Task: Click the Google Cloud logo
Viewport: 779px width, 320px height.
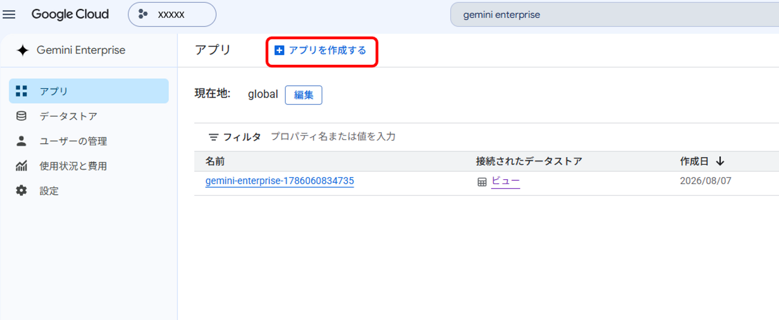Action: point(70,15)
